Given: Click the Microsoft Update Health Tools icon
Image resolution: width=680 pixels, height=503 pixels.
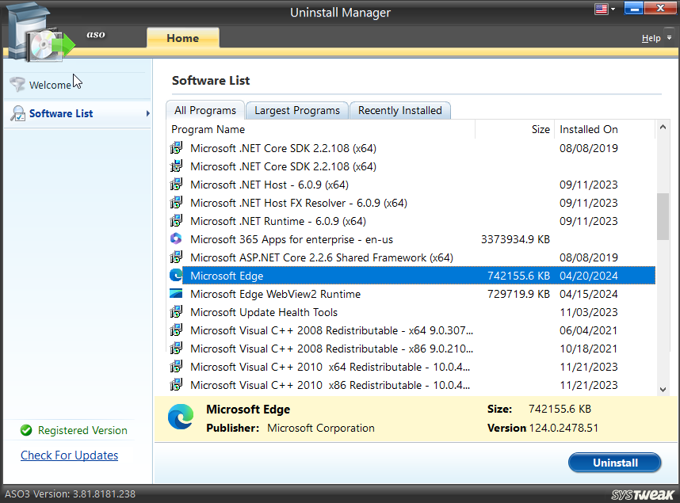Looking at the screenshot, I should [x=176, y=312].
